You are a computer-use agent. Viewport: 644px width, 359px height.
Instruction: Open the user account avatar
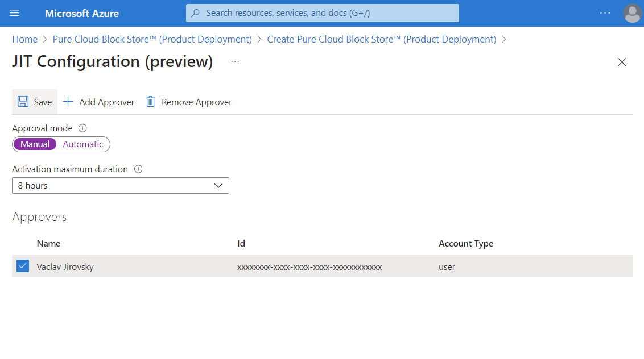(x=632, y=13)
